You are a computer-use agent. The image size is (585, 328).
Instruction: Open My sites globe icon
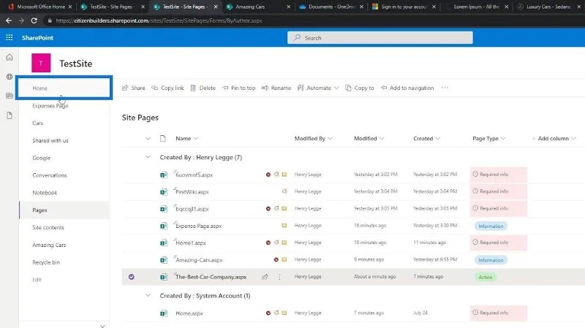(10, 77)
